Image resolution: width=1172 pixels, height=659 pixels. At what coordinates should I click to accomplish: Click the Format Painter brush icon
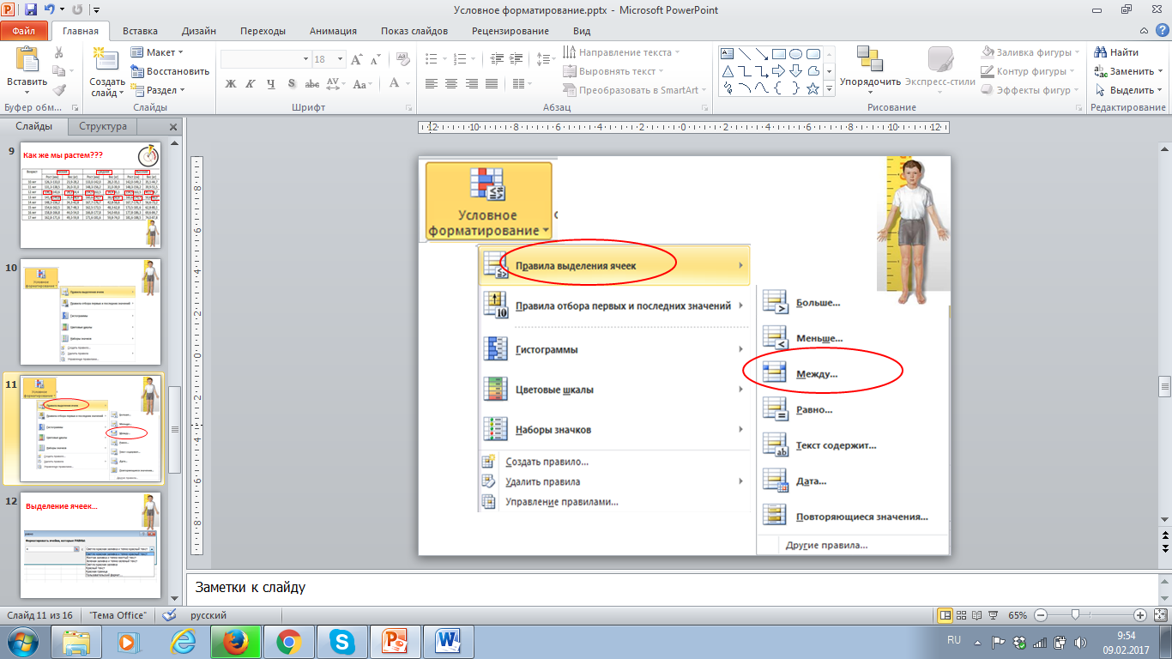click(59, 90)
